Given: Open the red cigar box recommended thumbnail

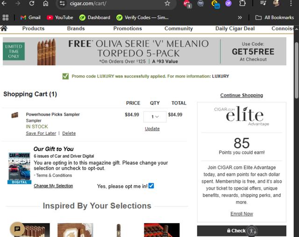Looking at the screenshot, I should (x=162, y=230).
